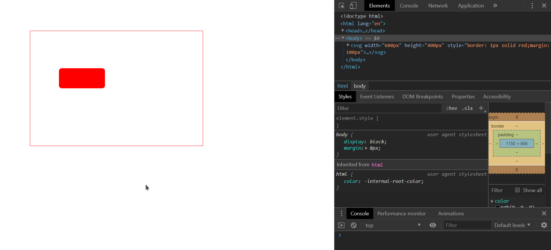Image resolution: width=551 pixels, height=250 pixels.
Task: Open the Application tab
Action: (x=471, y=6)
